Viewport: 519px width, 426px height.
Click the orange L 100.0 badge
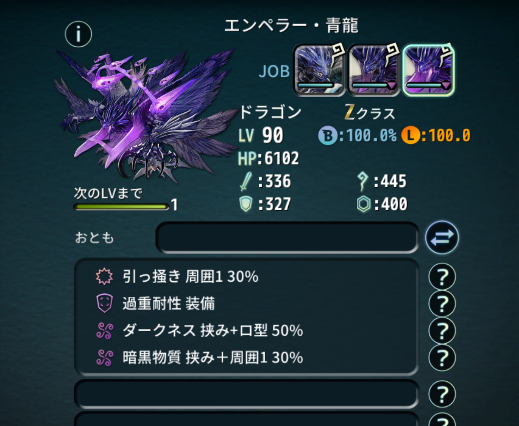pos(436,136)
